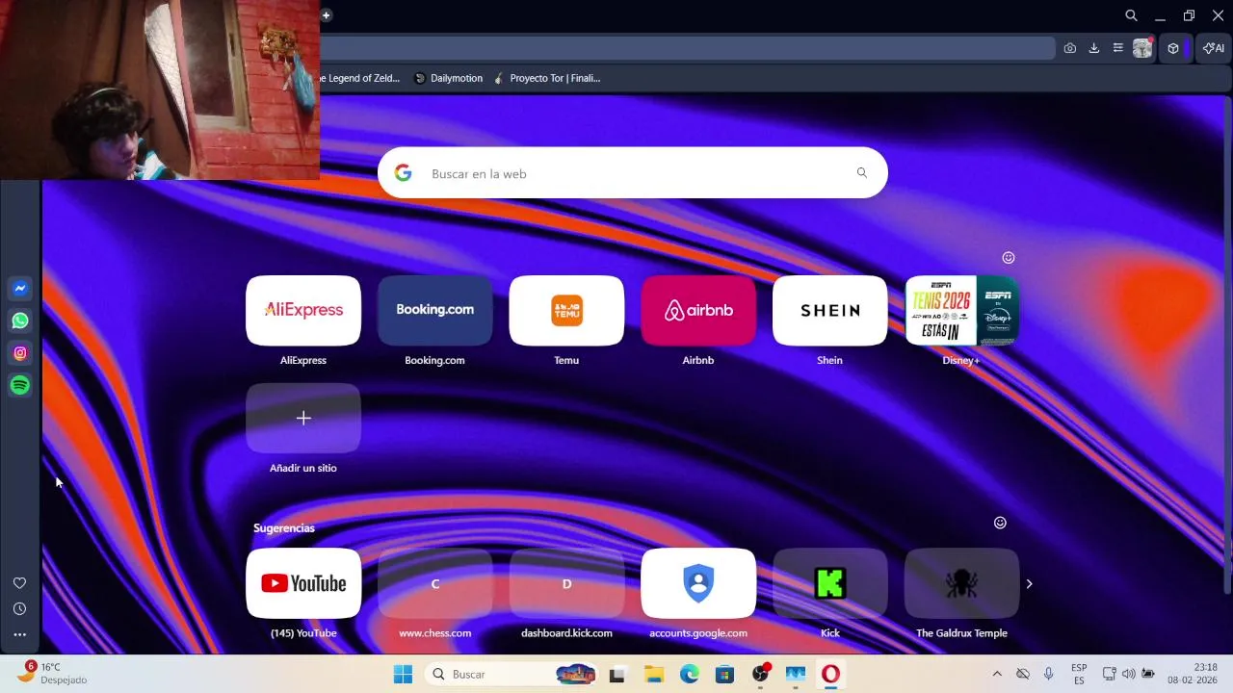Open a new tab with the plus button
Image resolution: width=1233 pixels, height=693 pixels.
[327, 15]
